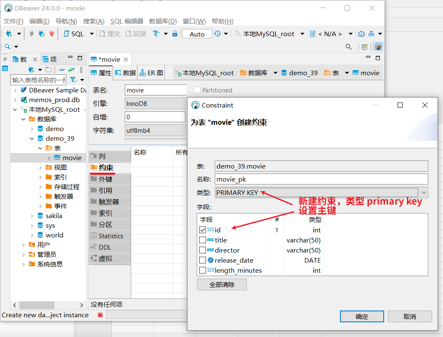Click the red stop icon in status bar

coord(100,315)
